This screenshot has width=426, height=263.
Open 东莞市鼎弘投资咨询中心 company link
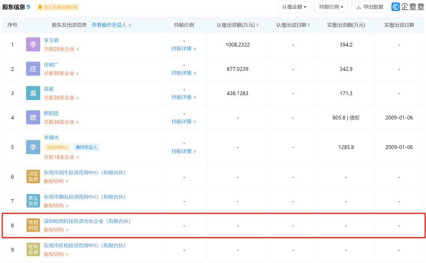(x=84, y=197)
